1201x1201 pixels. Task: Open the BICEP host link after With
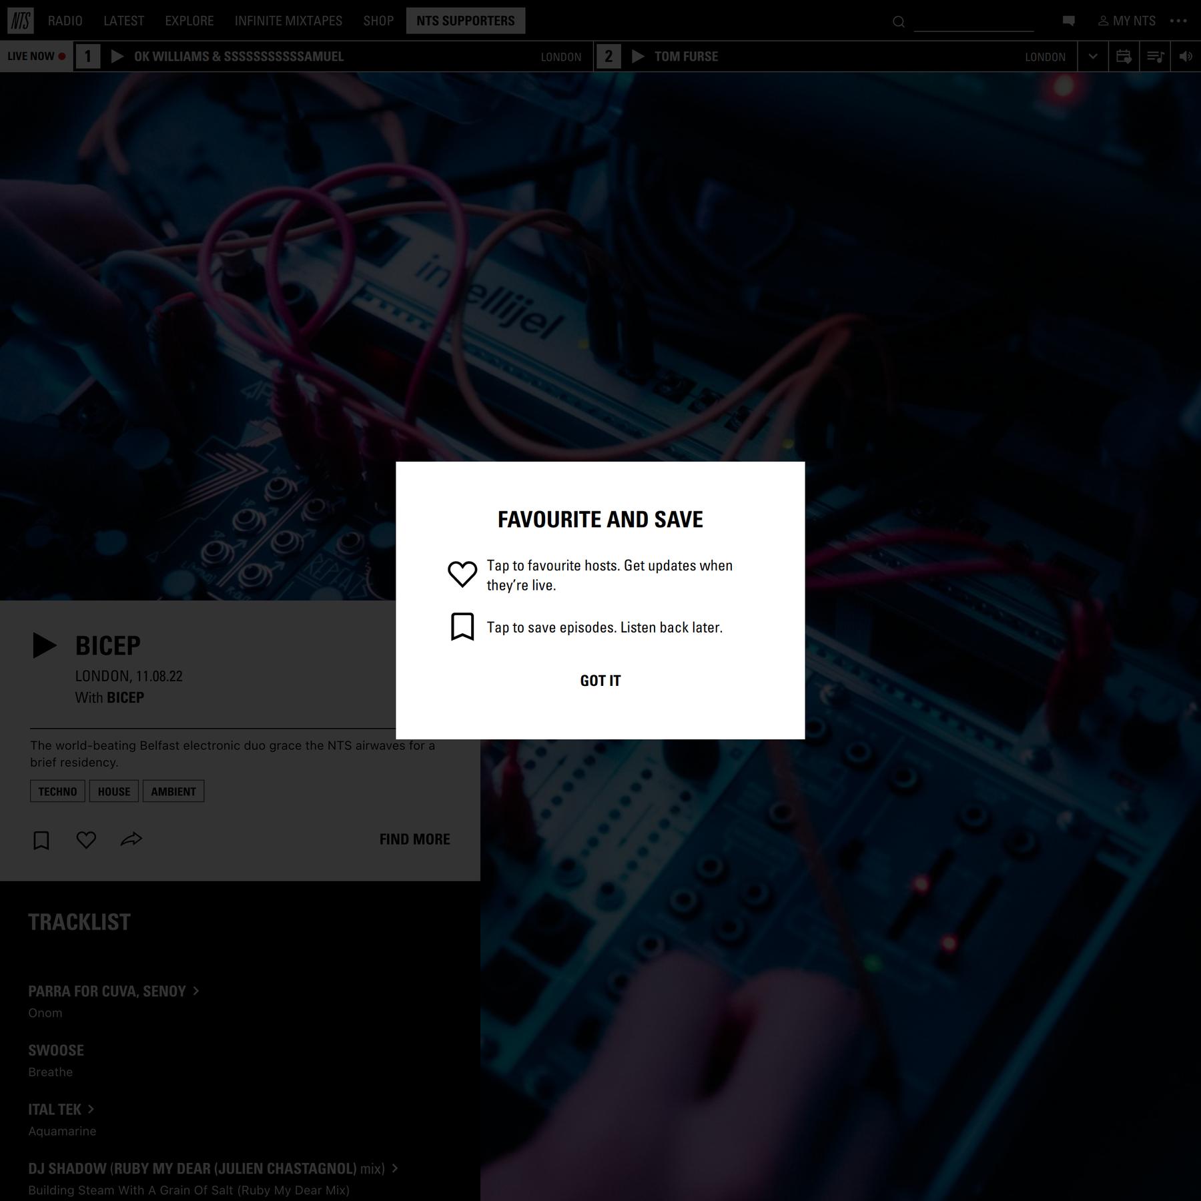(125, 697)
